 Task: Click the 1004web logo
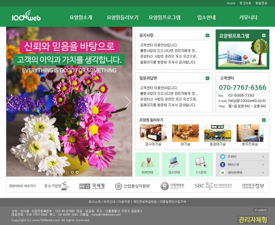26,17
